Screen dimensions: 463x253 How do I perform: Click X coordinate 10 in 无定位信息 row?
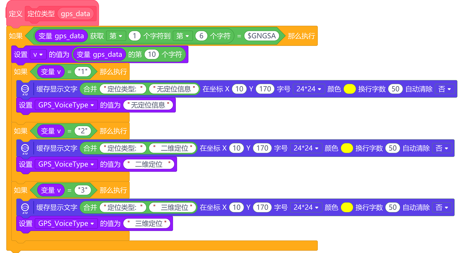coord(239,89)
